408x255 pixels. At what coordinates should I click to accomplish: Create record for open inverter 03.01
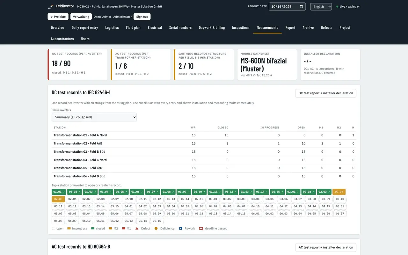[213, 199]
